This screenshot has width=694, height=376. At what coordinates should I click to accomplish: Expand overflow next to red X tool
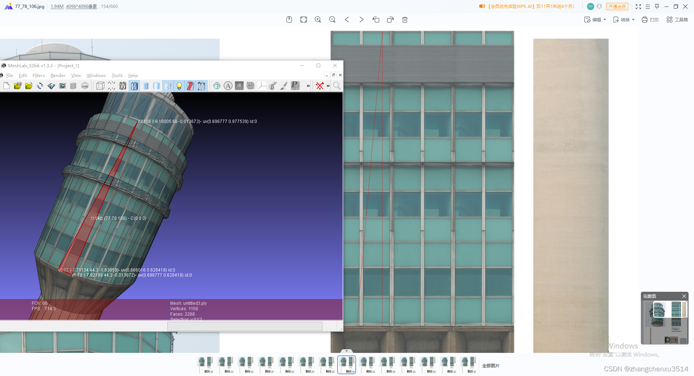point(328,86)
